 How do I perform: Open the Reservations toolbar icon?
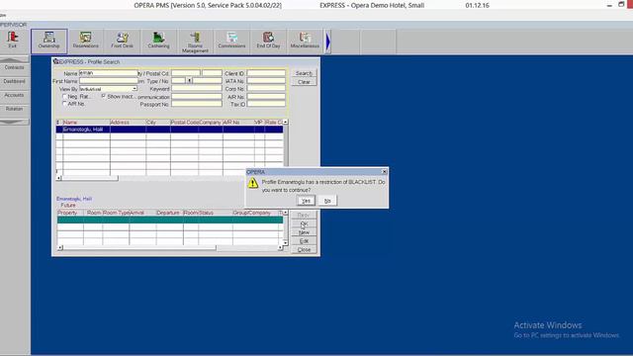tap(86, 41)
